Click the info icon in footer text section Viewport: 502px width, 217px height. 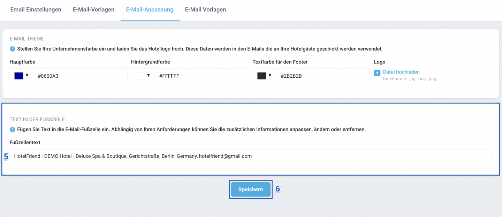tap(13, 129)
